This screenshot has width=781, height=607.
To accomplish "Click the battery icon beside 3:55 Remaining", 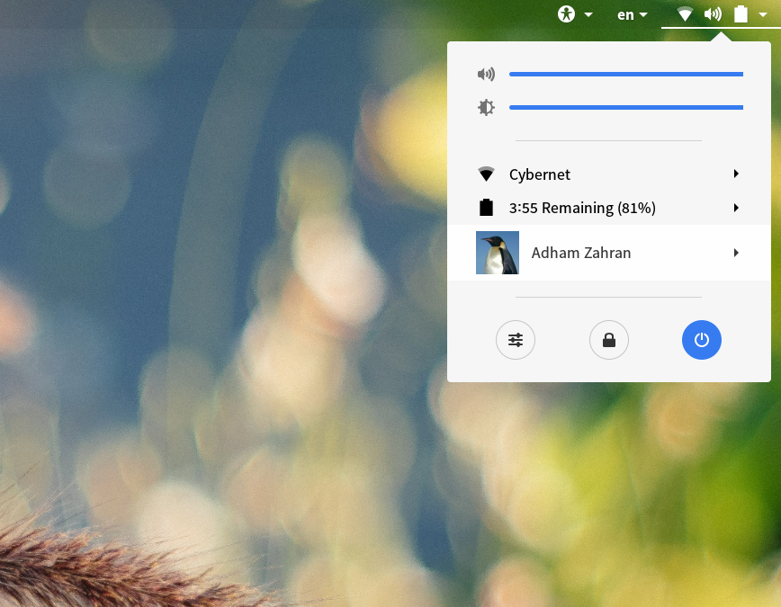I will (486, 207).
